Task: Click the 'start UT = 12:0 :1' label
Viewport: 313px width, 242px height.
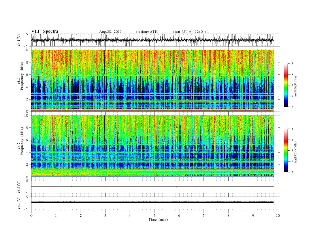Action: pos(191,32)
